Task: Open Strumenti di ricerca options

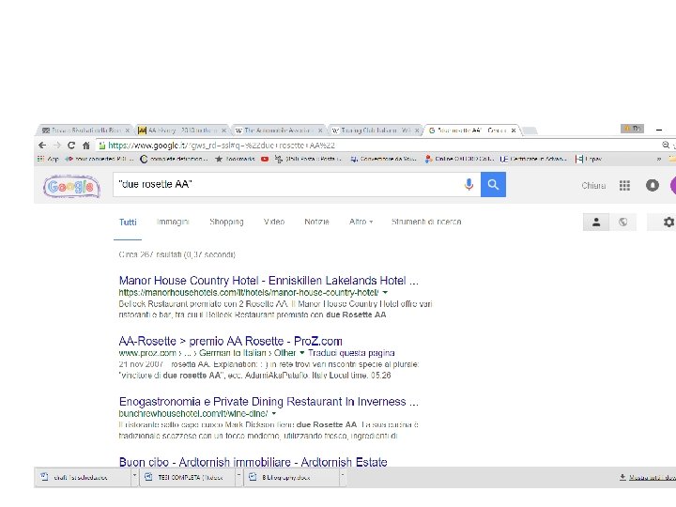Action: tap(426, 222)
